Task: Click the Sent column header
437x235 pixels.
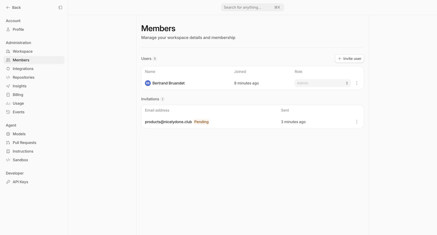Action: point(285,110)
